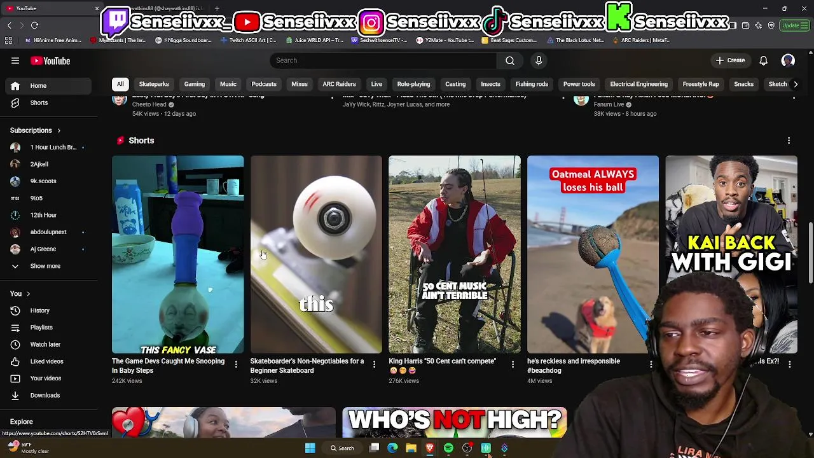Viewport: 814px width, 458px height.
Task: Open Task View in taskbar
Action: click(374, 448)
